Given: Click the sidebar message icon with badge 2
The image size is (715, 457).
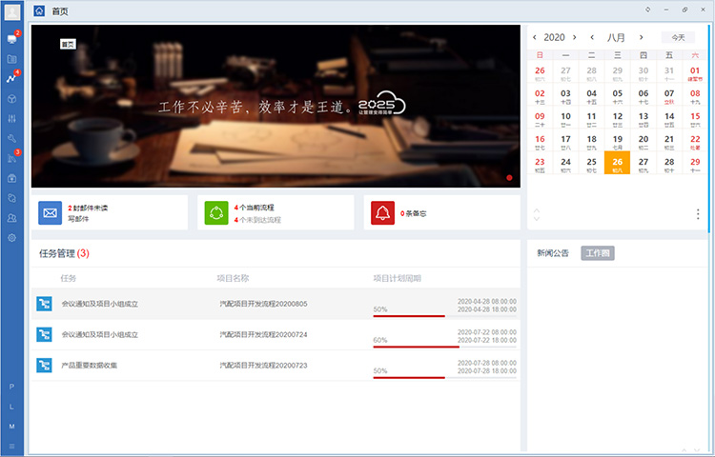Looking at the screenshot, I should tap(12, 39).
